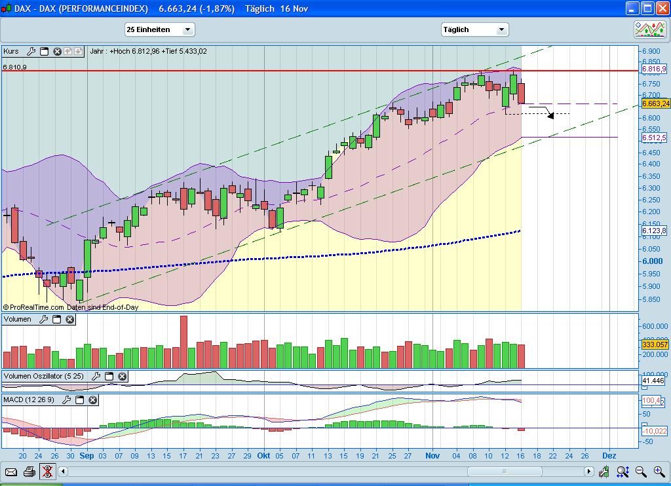Remove the MACD indicator panel
The width and height of the screenshot is (671, 486).
coord(93,400)
